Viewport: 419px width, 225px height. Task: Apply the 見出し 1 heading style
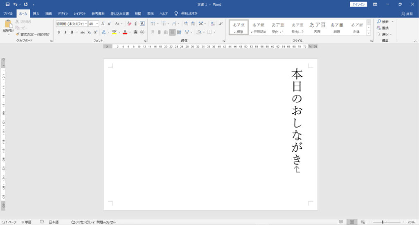point(278,27)
